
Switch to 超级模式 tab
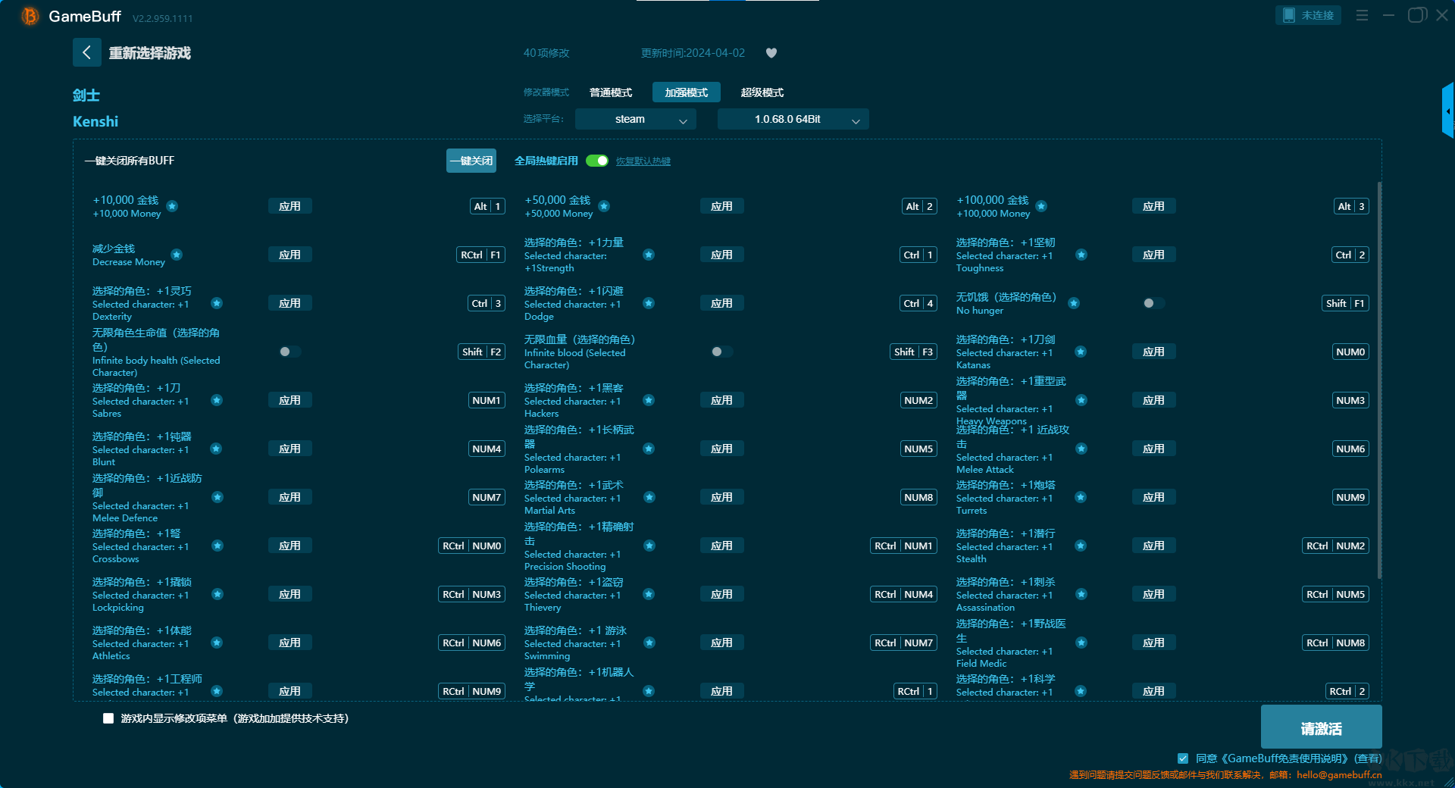coord(762,92)
